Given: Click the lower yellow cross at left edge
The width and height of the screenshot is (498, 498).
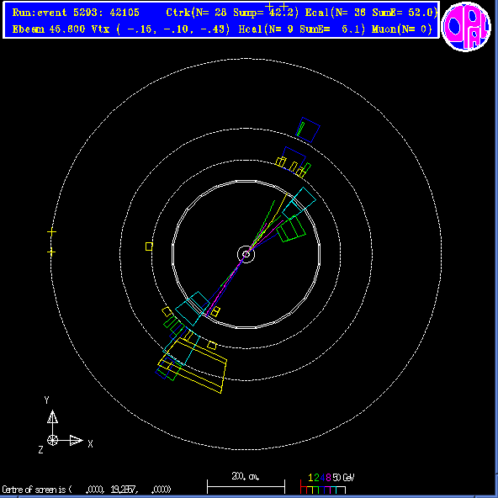Looking at the screenshot, I should (51, 252).
